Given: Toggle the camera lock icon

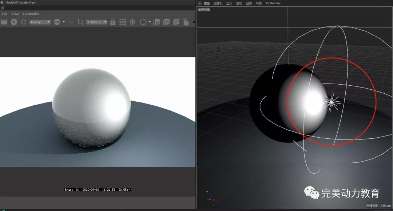Looking at the screenshot, I should coord(113,22).
